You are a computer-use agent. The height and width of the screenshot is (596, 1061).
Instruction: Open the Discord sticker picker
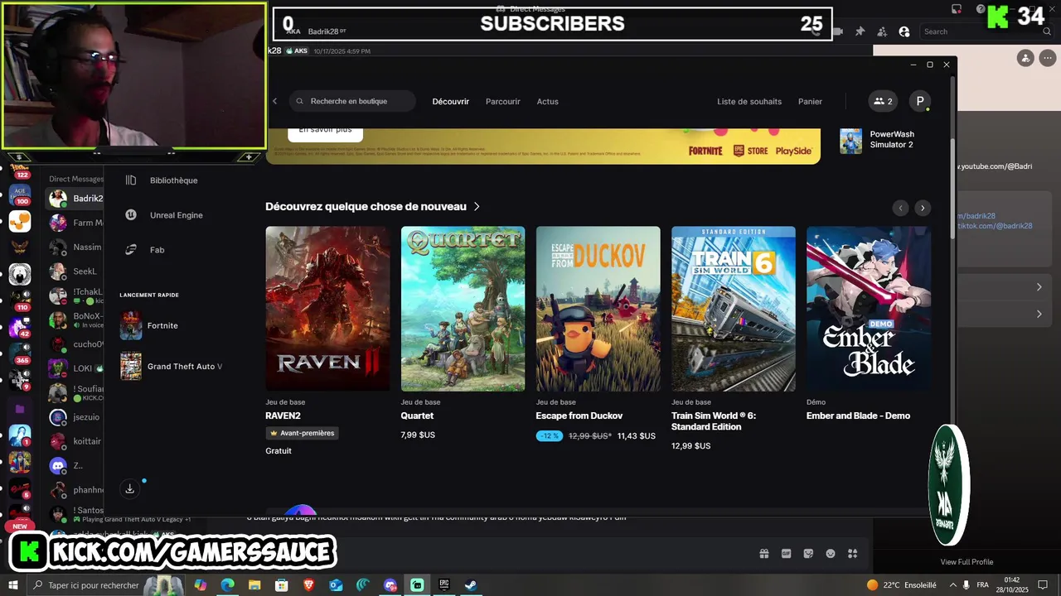[x=808, y=554]
